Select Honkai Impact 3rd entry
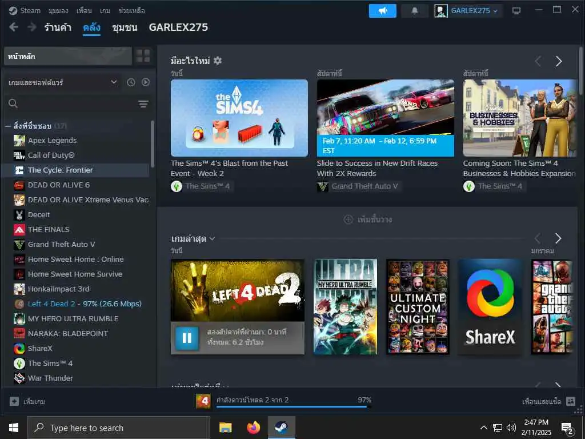 (76, 289)
